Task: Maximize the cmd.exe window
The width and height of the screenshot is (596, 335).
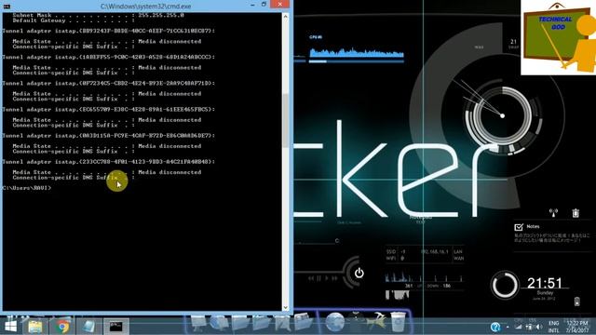Action: pos(264,5)
